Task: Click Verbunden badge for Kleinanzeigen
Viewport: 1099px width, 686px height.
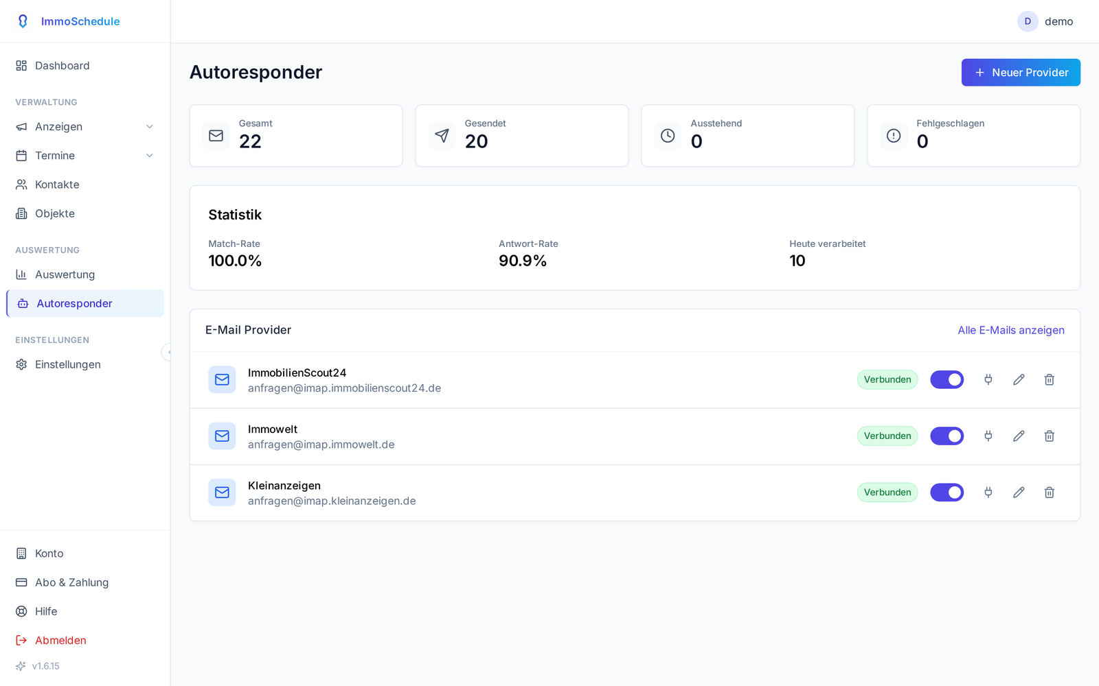Action: click(x=887, y=492)
